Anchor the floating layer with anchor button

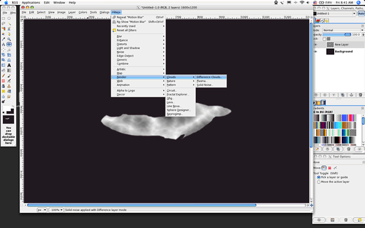point(352,95)
